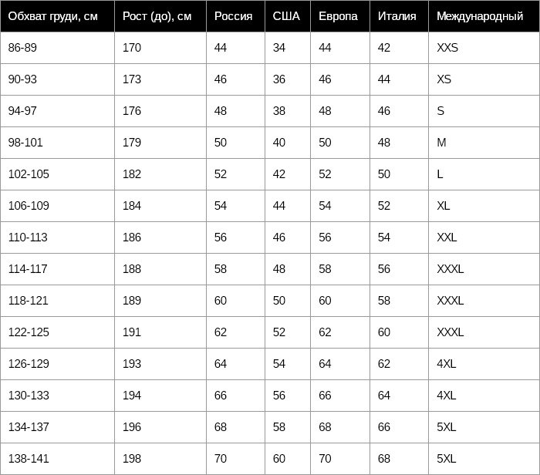Click the height cell 191
The height and width of the screenshot is (475, 540).
(x=132, y=332)
